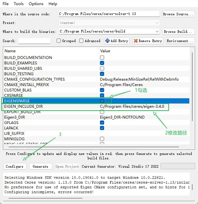Uncheck LAPACK checkbox
The height and width of the screenshot is (204, 198).
pos(102,128)
